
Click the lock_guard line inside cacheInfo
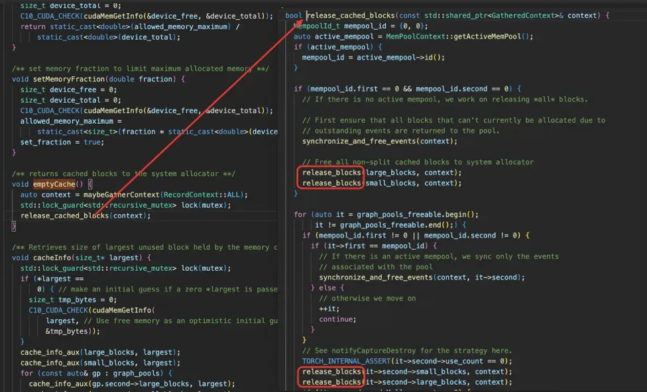[125, 268]
